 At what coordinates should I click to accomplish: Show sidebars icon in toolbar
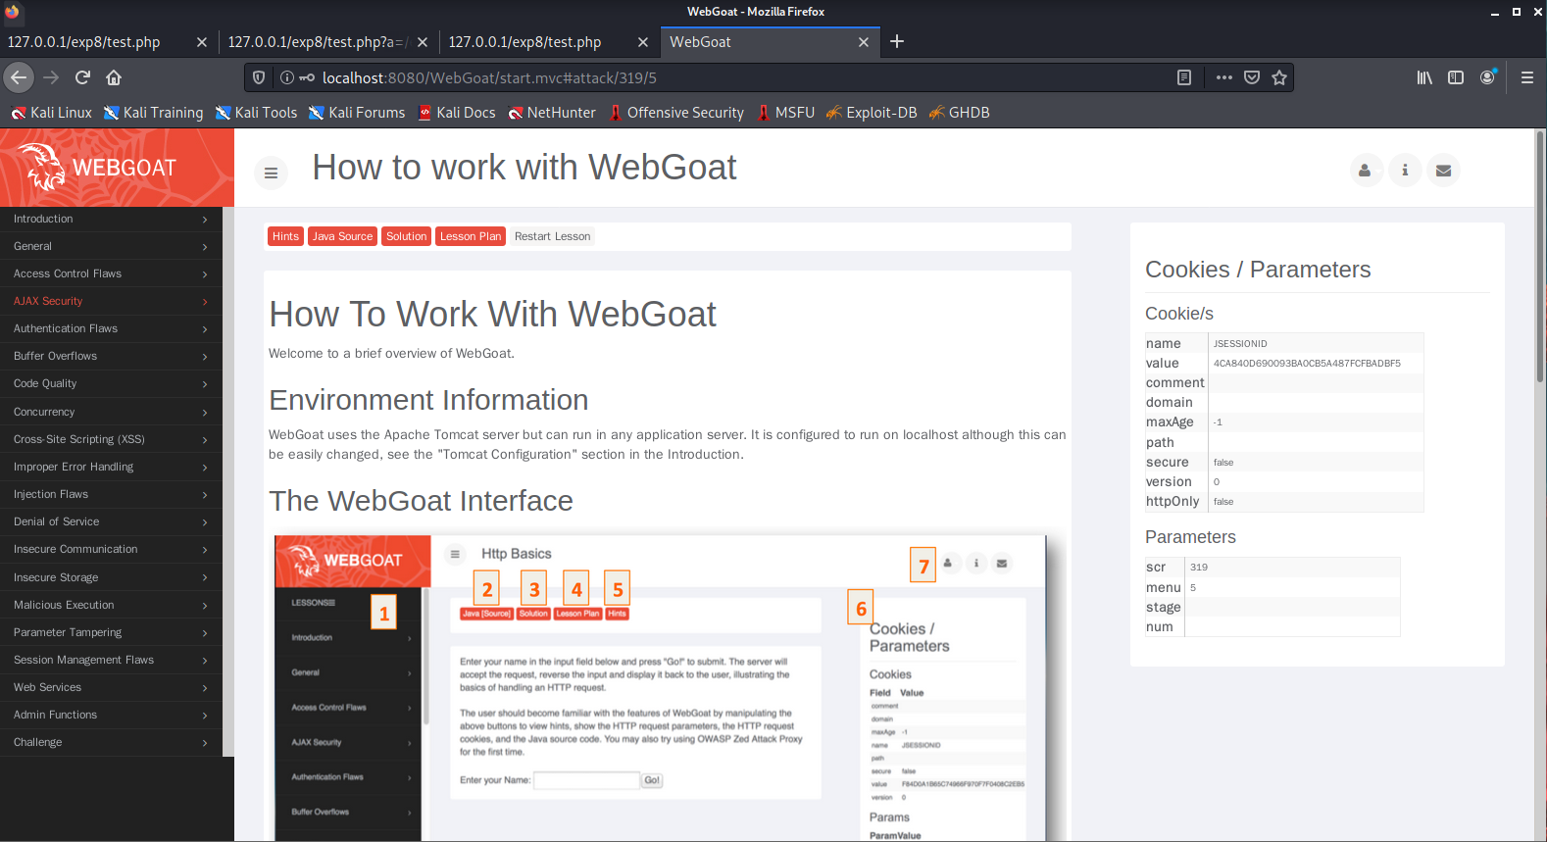point(1456,77)
